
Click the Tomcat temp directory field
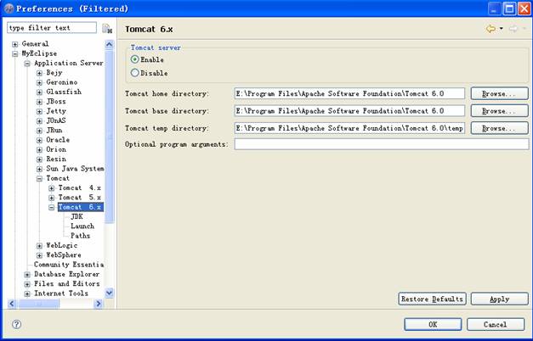[349, 128]
